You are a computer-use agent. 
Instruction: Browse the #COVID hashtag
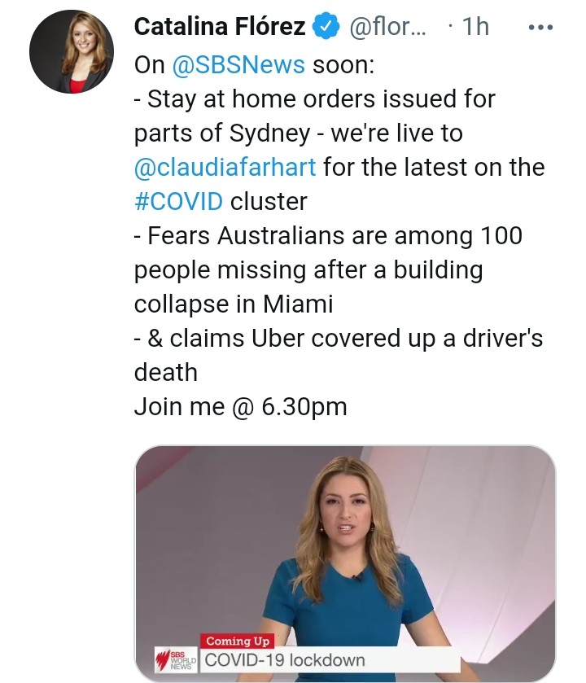[x=179, y=201]
